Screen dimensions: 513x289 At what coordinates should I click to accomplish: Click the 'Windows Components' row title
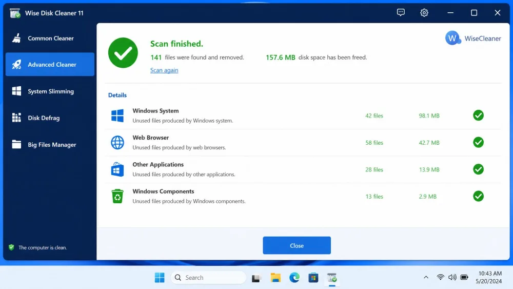[163, 191]
